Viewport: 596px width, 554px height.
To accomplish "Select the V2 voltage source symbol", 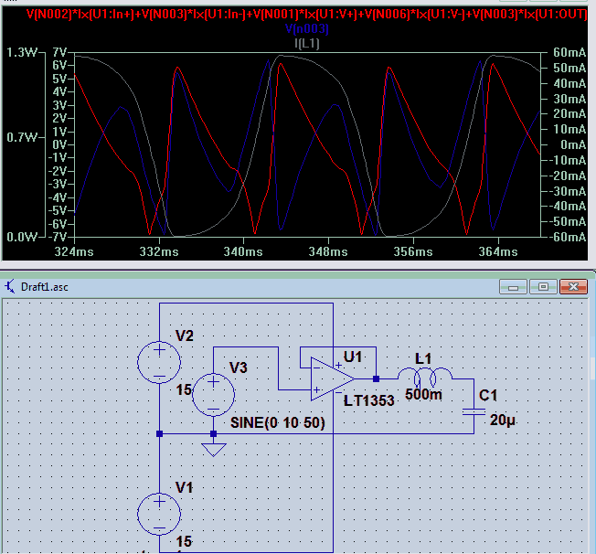I will 159,362.
